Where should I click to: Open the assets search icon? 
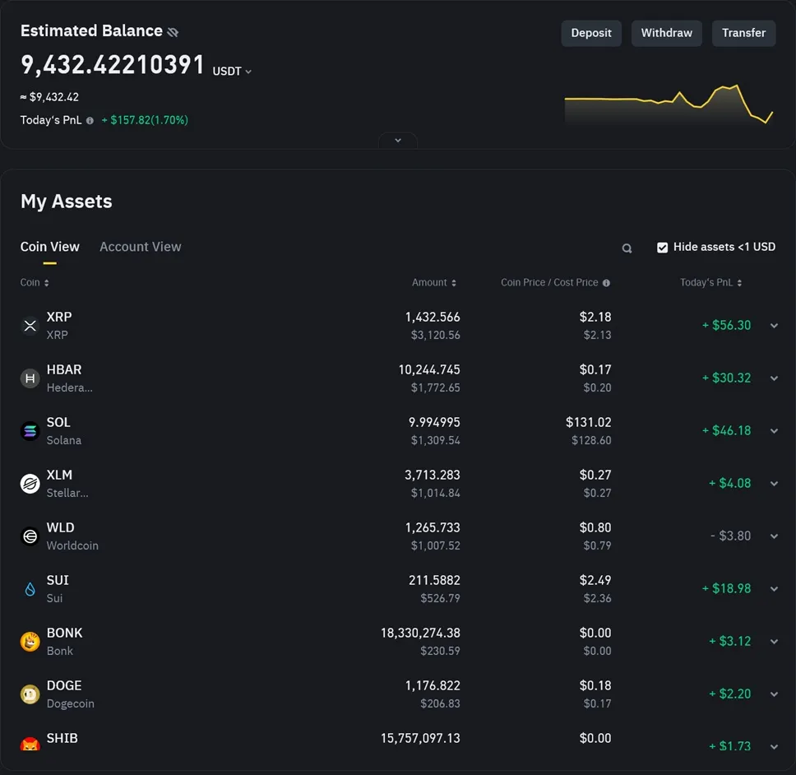(x=627, y=248)
